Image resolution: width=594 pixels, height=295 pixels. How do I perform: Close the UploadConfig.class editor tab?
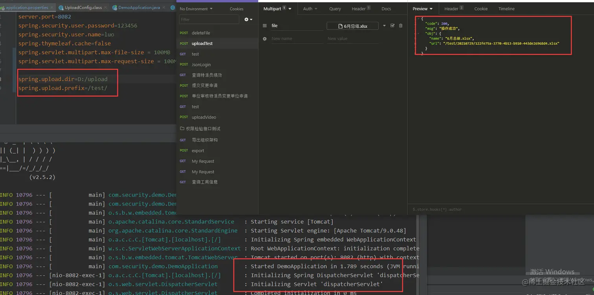tap(106, 7)
